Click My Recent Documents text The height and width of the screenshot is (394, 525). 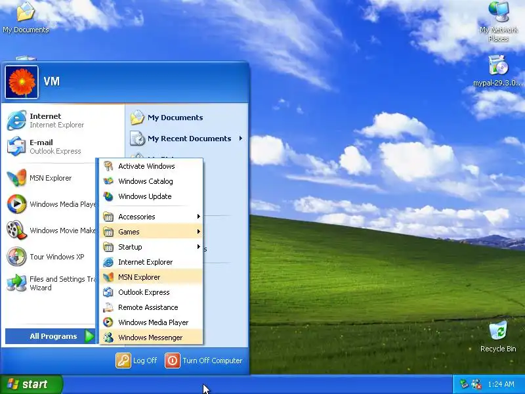coord(189,139)
